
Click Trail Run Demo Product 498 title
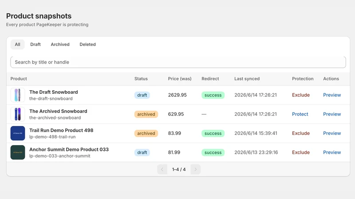[x=61, y=130]
